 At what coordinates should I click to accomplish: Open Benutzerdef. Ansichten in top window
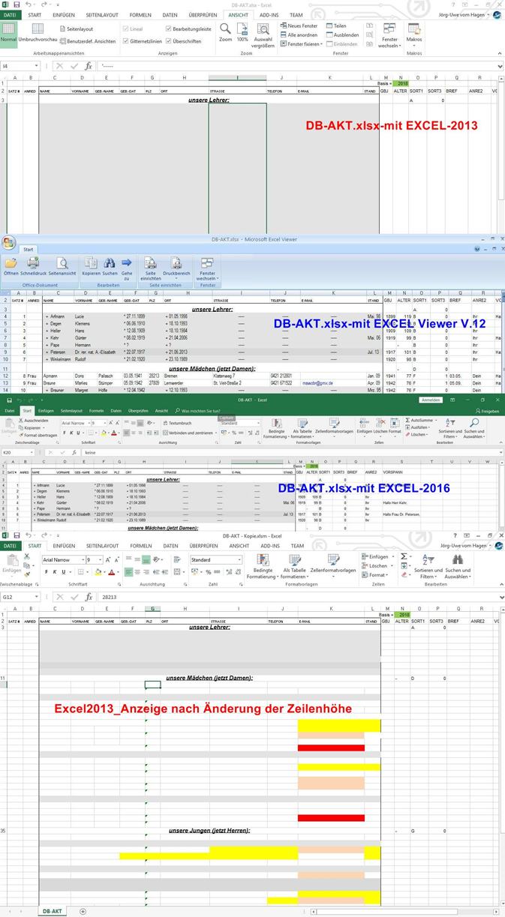tap(86, 41)
